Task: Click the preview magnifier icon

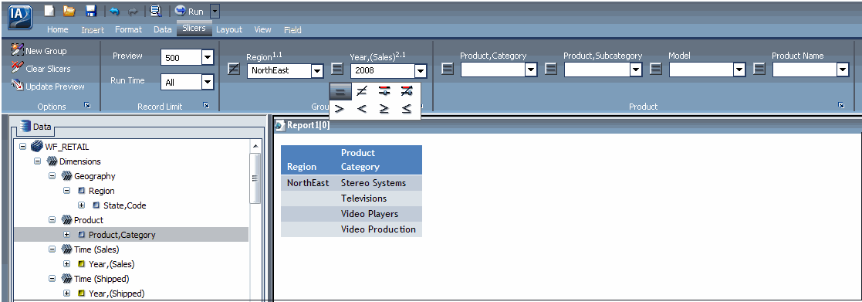Action: click(156, 11)
